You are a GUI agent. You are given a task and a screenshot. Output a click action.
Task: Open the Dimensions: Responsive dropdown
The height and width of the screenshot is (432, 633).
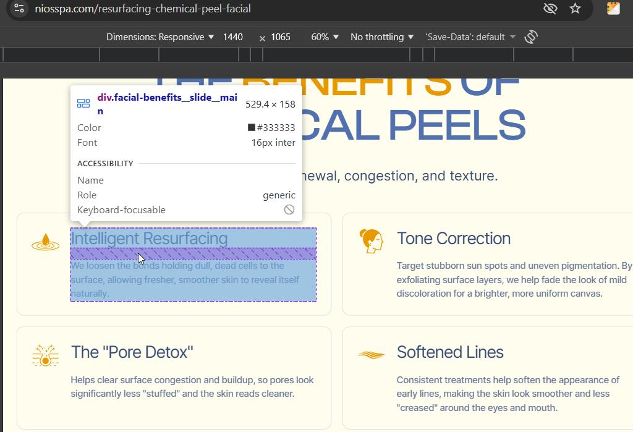[x=160, y=37]
